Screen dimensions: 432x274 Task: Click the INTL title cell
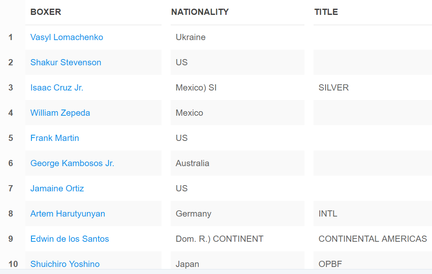328,214
